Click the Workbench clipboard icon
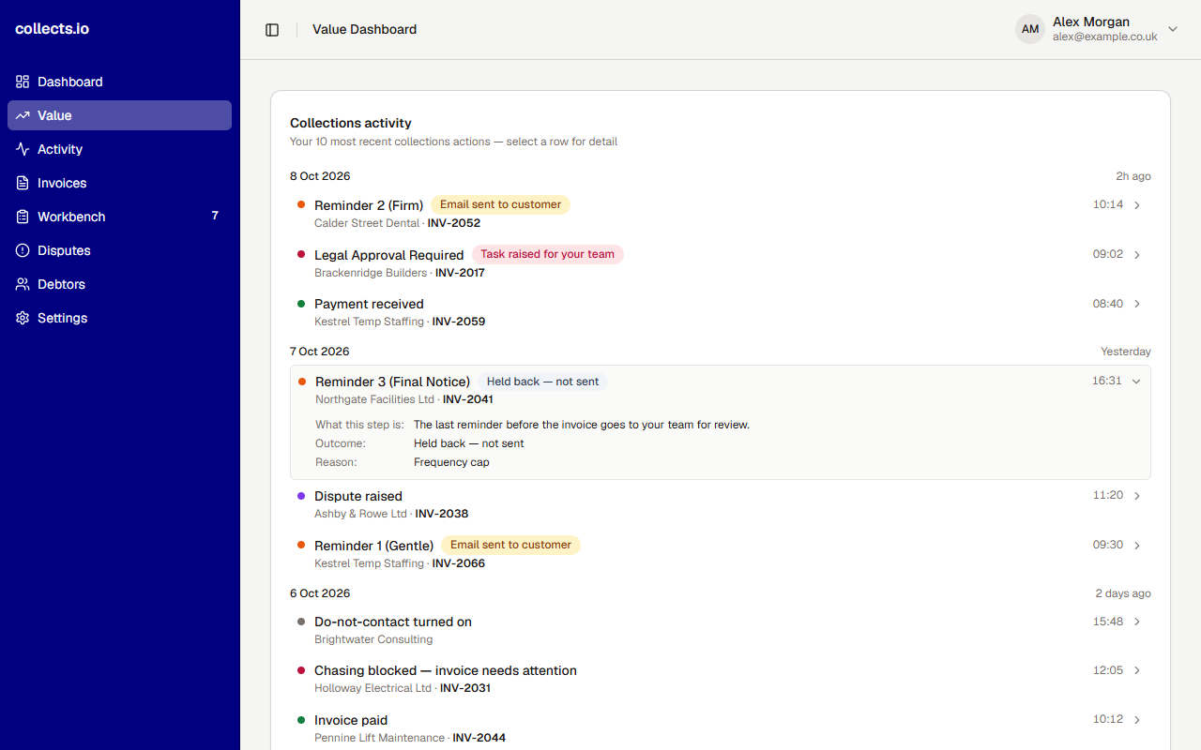 tap(23, 217)
